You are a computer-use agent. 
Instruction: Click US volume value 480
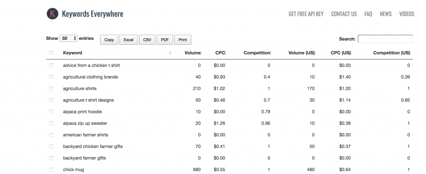(311, 170)
